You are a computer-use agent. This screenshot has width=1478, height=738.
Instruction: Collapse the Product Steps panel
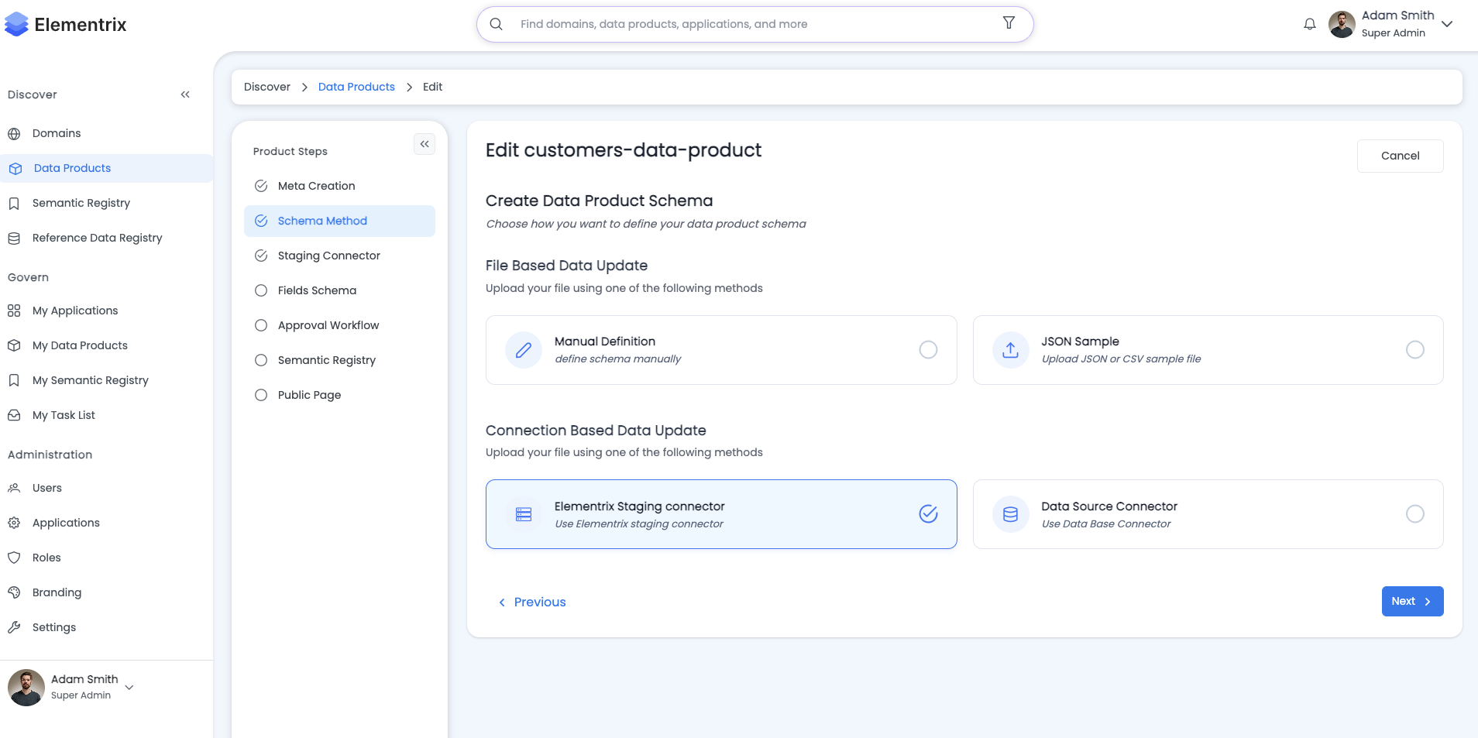click(x=424, y=144)
